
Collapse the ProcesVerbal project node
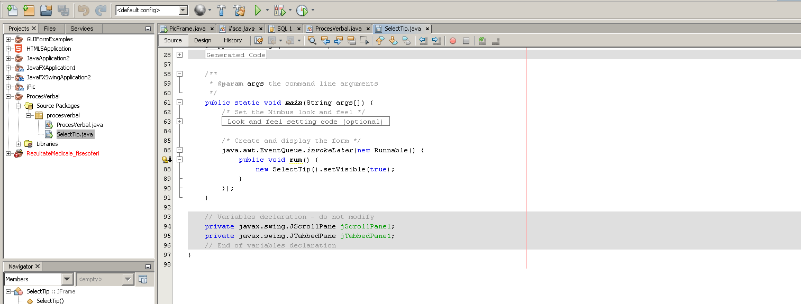coord(8,96)
